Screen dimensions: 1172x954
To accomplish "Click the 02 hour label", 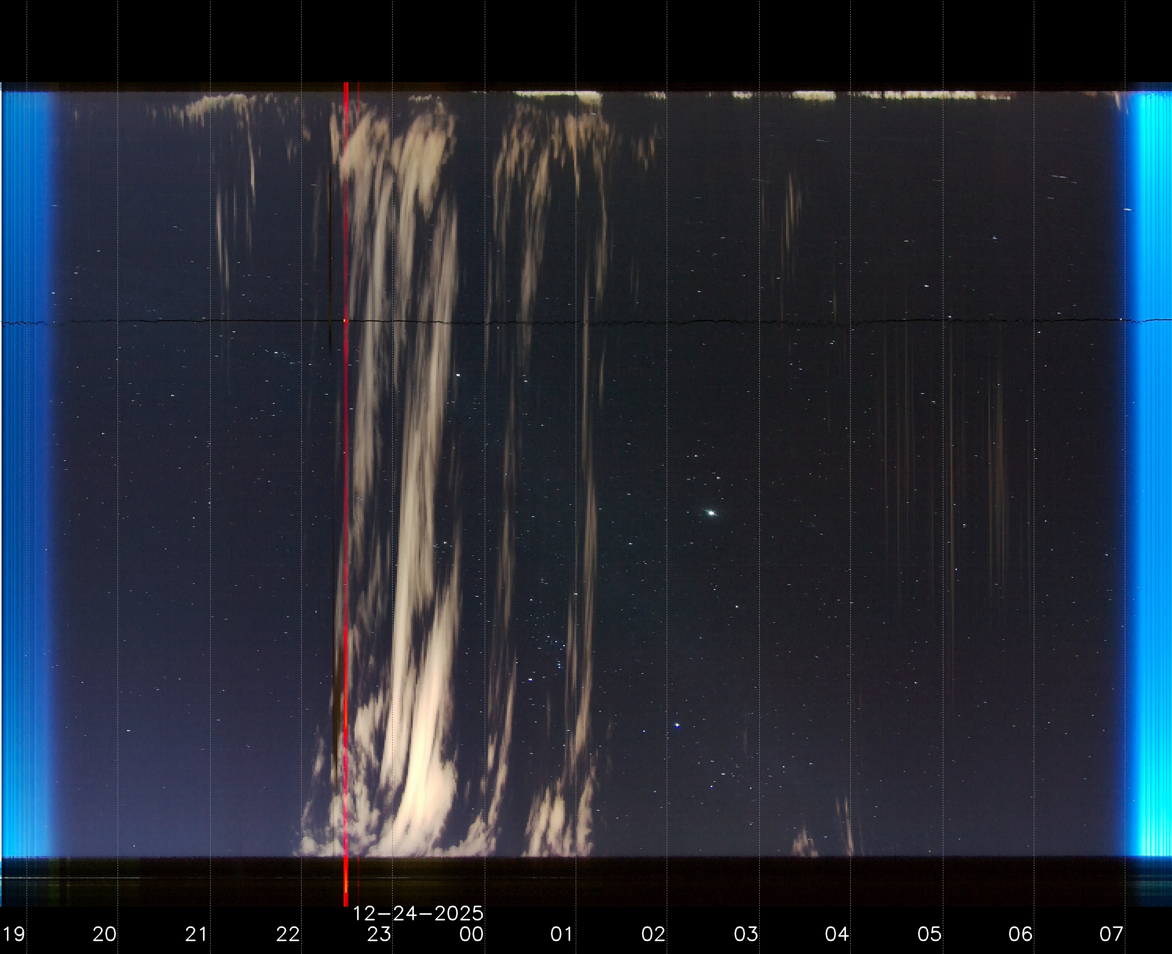I will coord(653,934).
